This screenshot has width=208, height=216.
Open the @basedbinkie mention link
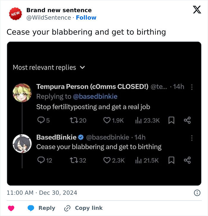pyautogui.click(x=95, y=96)
